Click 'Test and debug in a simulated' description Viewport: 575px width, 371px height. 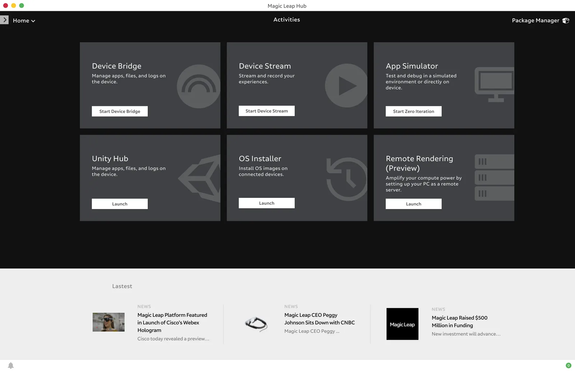[421, 82]
